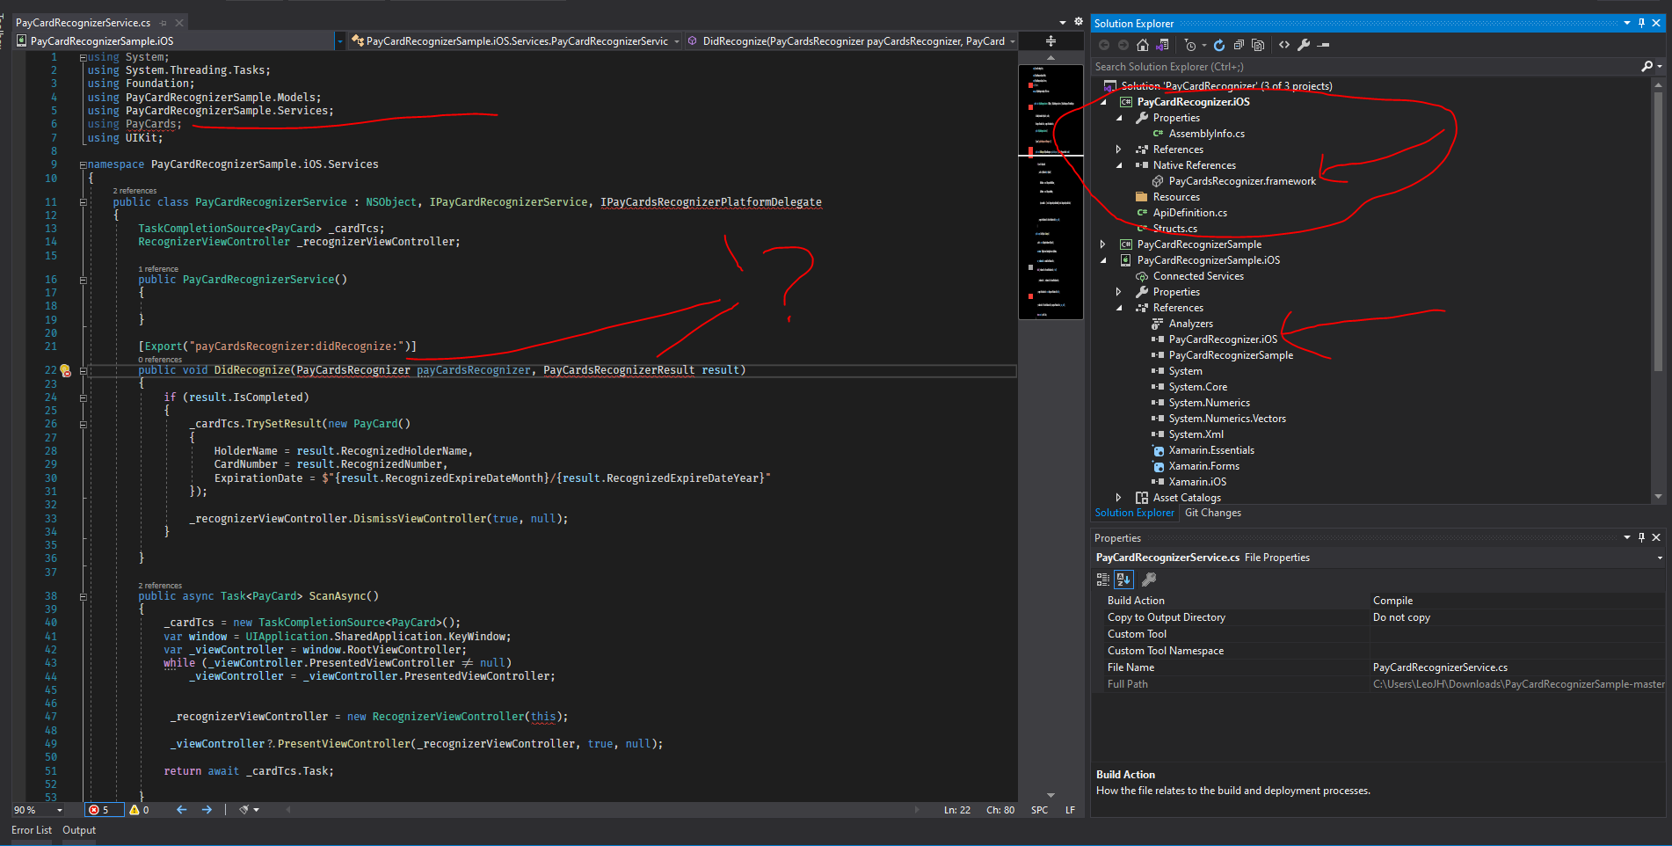Open the editor zoom 90 % dropdown
Screen dimensions: 1672x846
60,810
